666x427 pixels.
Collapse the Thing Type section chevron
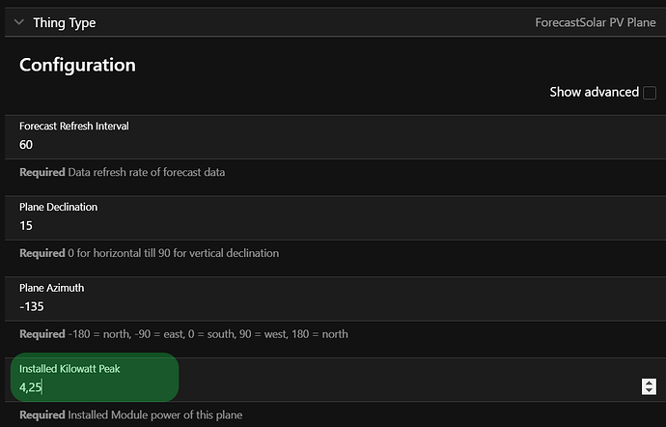click(x=18, y=22)
